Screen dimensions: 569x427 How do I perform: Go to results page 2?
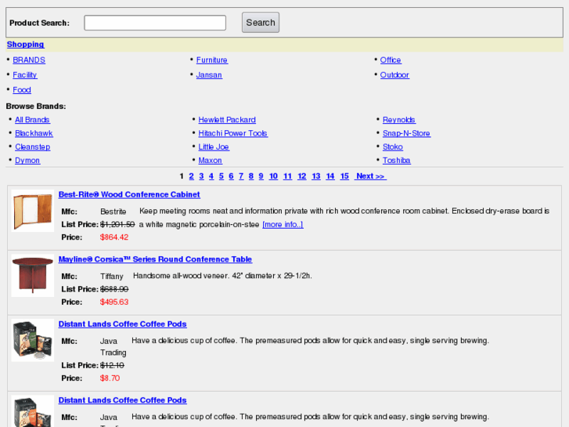click(x=191, y=176)
